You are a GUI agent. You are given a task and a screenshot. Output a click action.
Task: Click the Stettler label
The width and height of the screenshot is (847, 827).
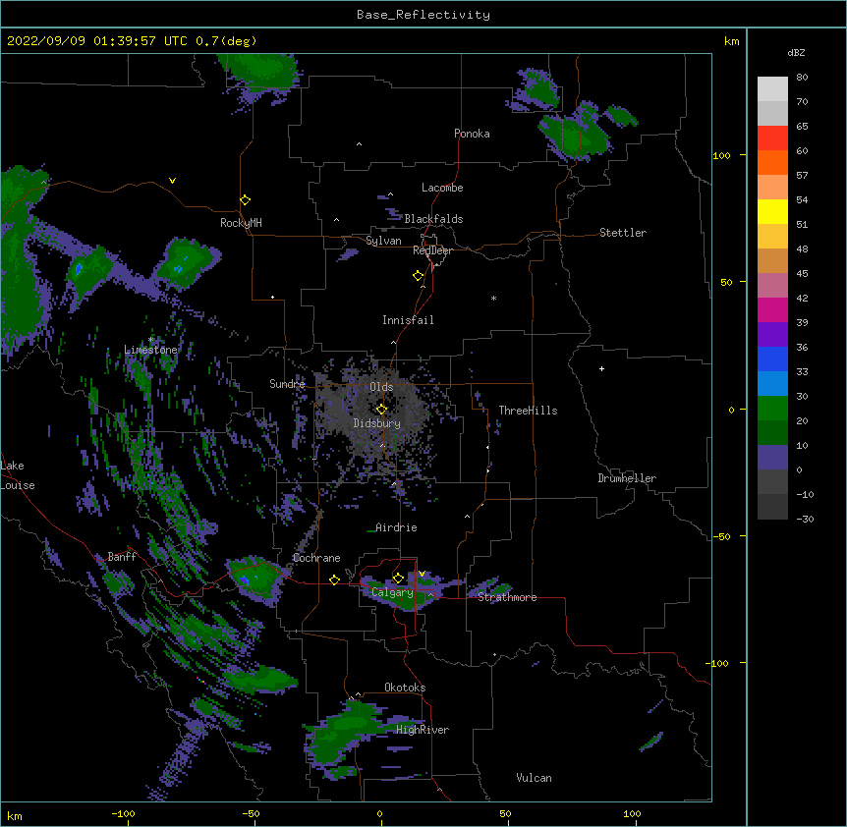pos(623,233)
